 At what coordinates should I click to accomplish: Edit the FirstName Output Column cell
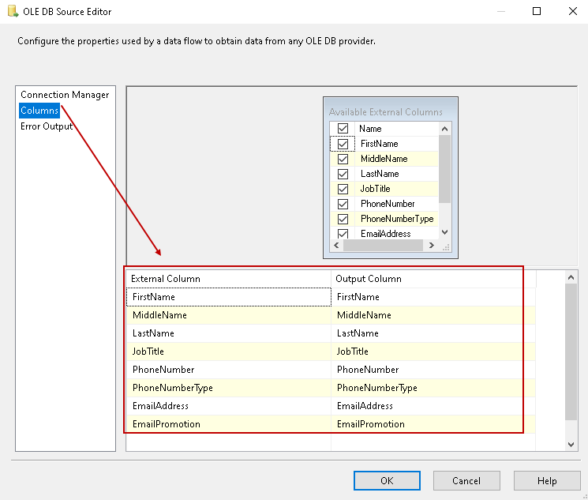(433, 297)
